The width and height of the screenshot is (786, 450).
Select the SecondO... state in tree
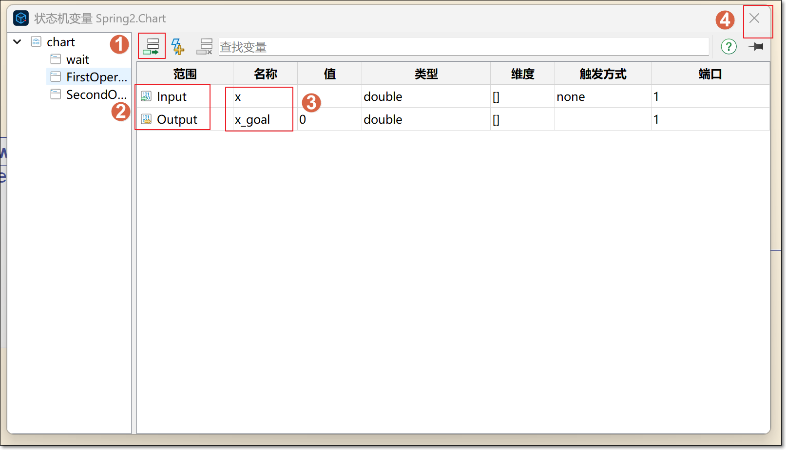tap(96, 94)
